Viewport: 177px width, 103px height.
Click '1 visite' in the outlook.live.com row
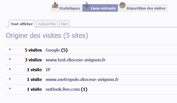34,89
